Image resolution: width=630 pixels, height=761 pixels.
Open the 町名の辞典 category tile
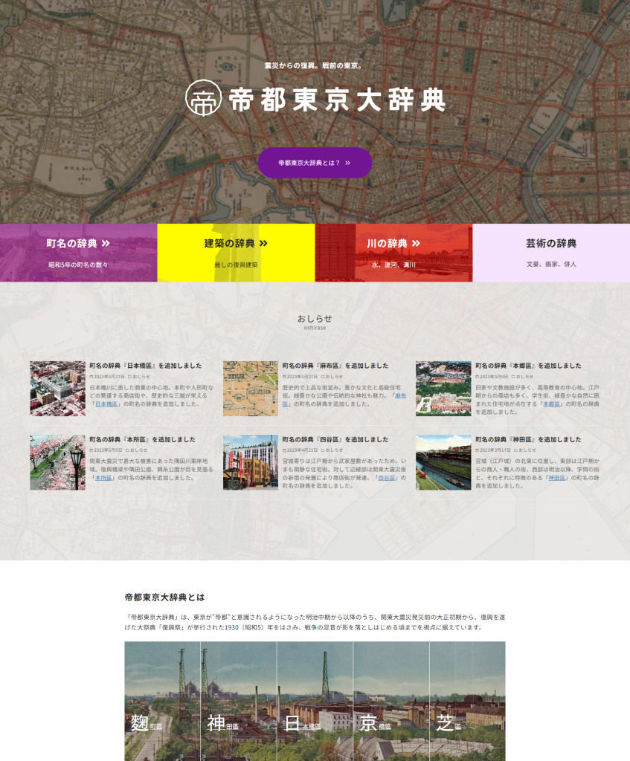pyautogui.click(x=78, y=253)
